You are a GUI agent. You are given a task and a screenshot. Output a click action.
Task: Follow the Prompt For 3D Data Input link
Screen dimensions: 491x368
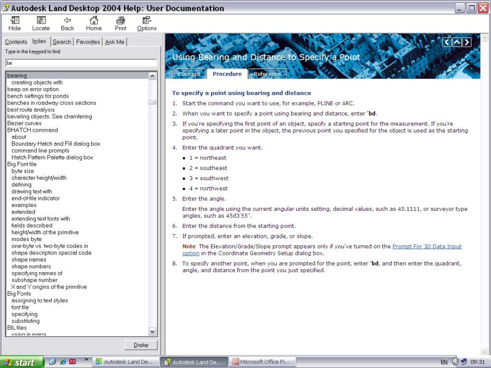(x=427, y=246)
